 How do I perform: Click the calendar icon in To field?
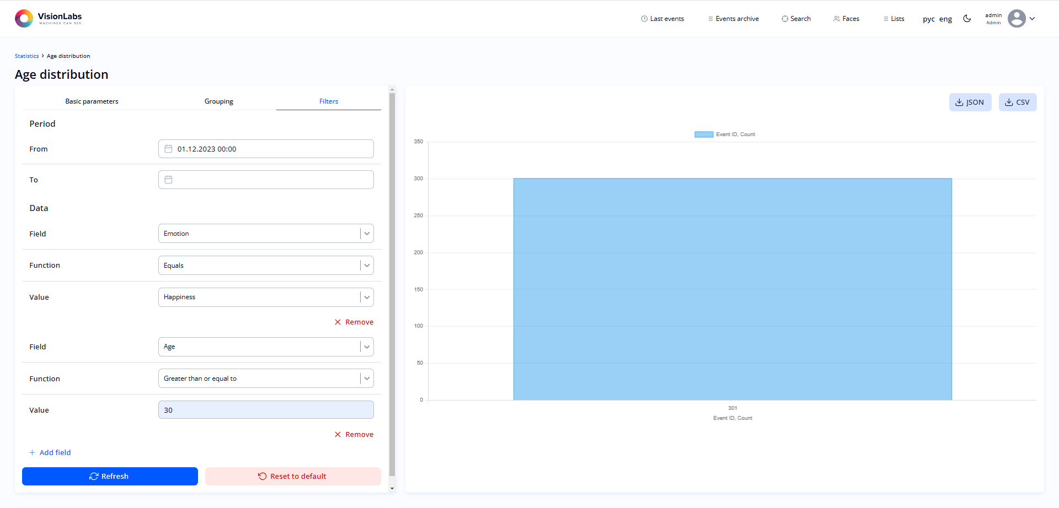pos(168,180)
